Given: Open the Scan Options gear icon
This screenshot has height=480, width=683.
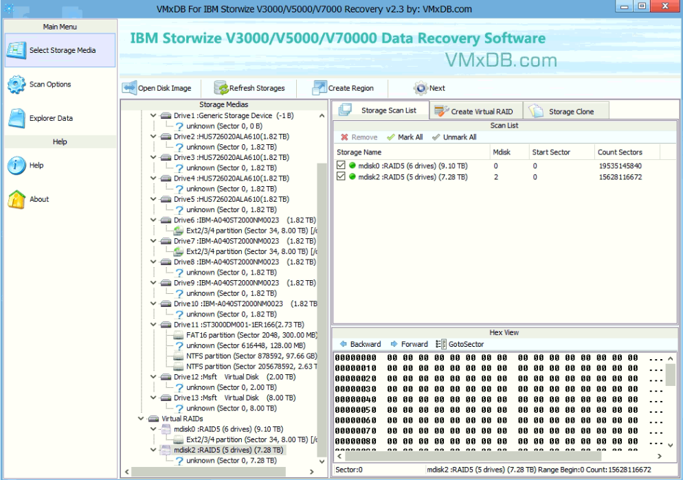Looking at the screenshot, I should click(16, 84).
